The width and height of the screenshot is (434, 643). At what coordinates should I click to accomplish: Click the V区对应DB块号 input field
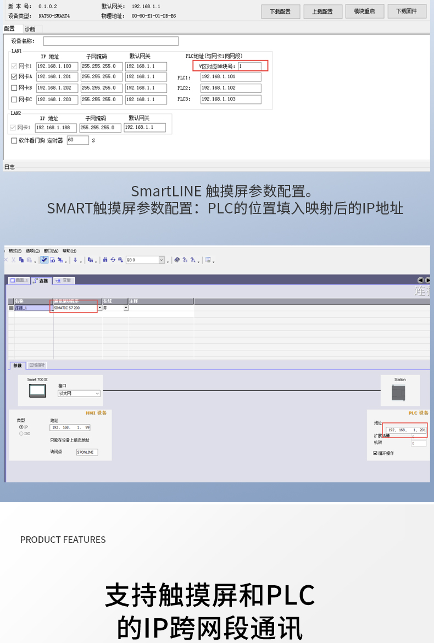[x=249, y=66]
